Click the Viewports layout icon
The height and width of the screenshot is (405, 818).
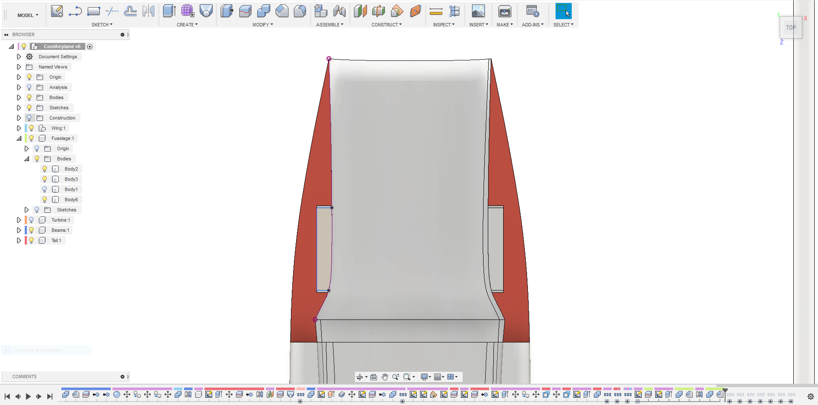click(451, 377)
